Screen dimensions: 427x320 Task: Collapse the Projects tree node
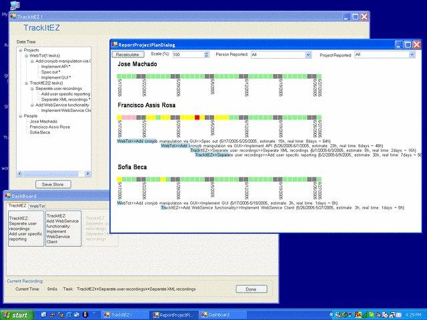21,50
